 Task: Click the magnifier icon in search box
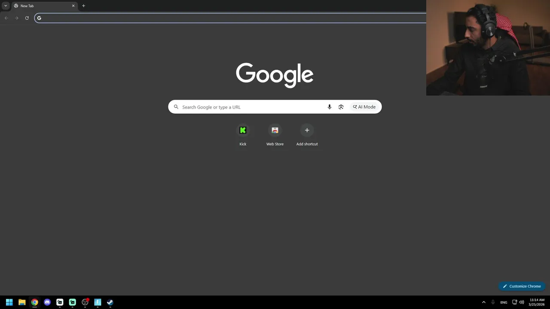tap(176, 107)
